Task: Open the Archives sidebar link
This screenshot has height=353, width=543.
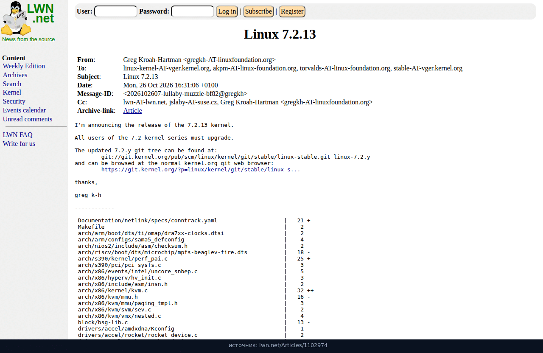Action: click(15, 75)
